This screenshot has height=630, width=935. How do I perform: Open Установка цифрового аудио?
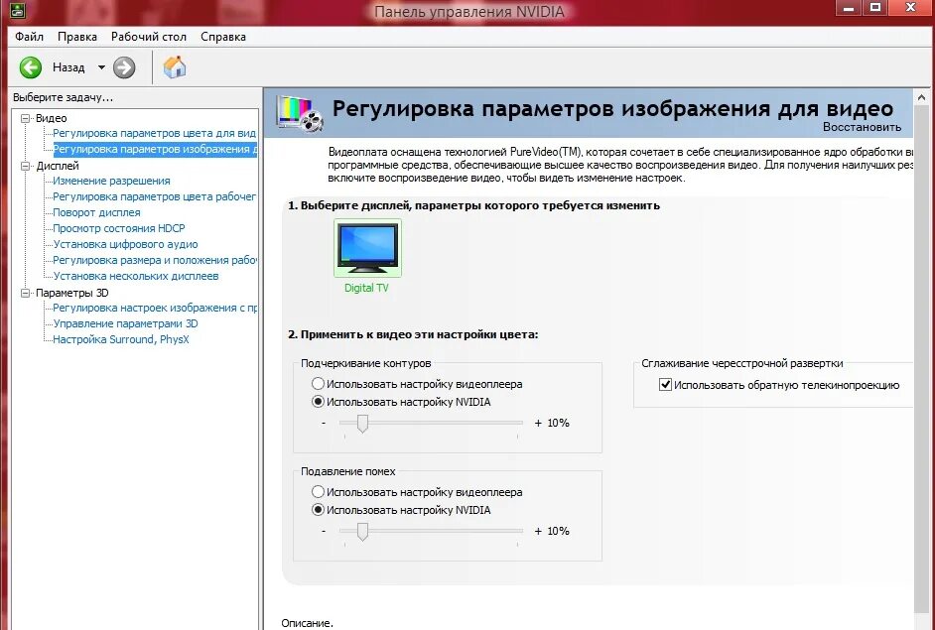coord(125,244)
